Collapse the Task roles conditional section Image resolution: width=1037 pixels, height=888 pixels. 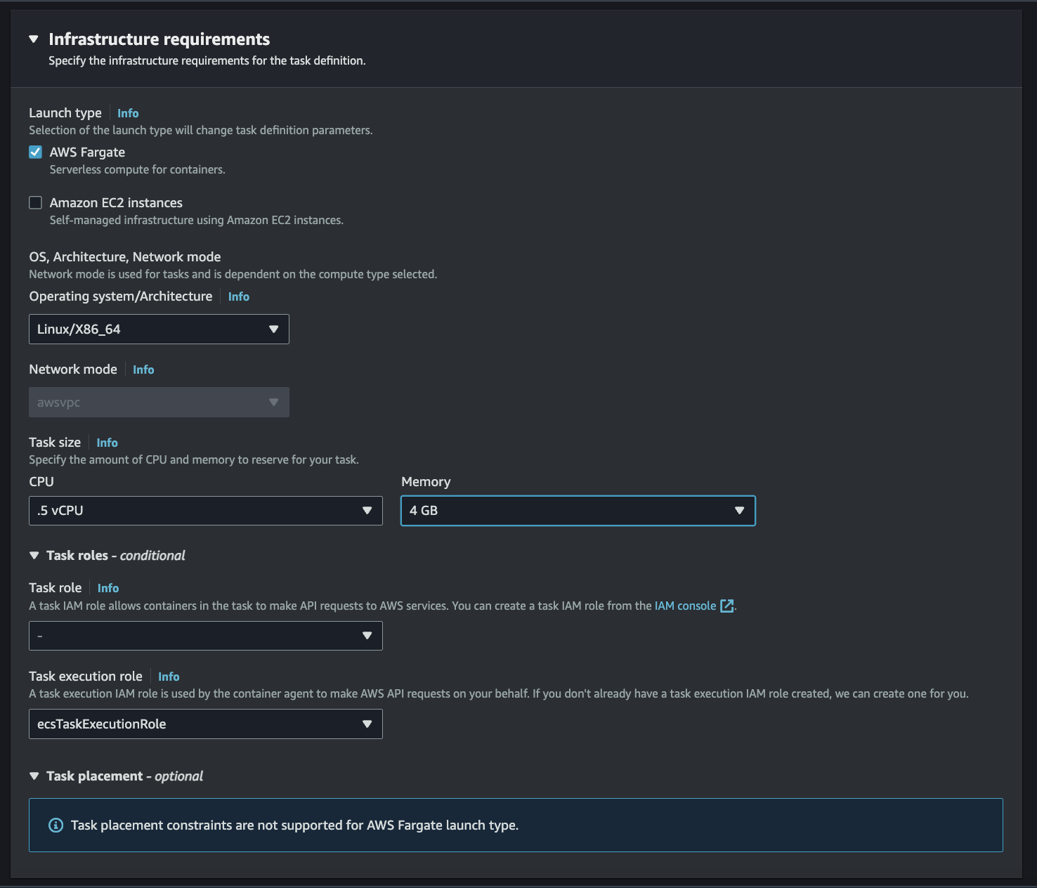[34, 555]
